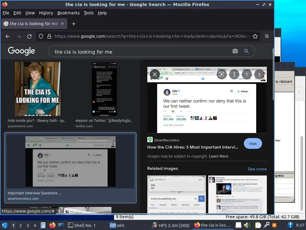Switch to workspace 4
Viewport: 306px width, 230px height.
(x=35, y=226)
